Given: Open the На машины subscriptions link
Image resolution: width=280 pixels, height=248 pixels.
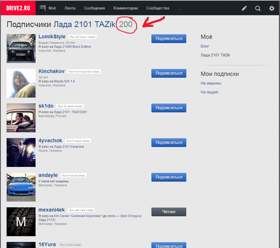Looking at the screenshot, I should [x=211, y=83].
